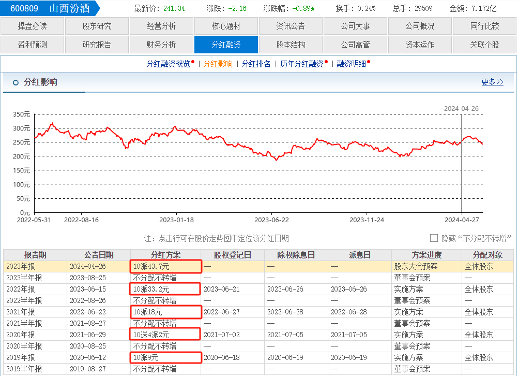518x376 pixels.
Task: Click the 股权登记日 column header
Action: [233, 255]
